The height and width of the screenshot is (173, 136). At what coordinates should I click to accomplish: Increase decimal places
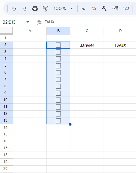click(115, 8)
